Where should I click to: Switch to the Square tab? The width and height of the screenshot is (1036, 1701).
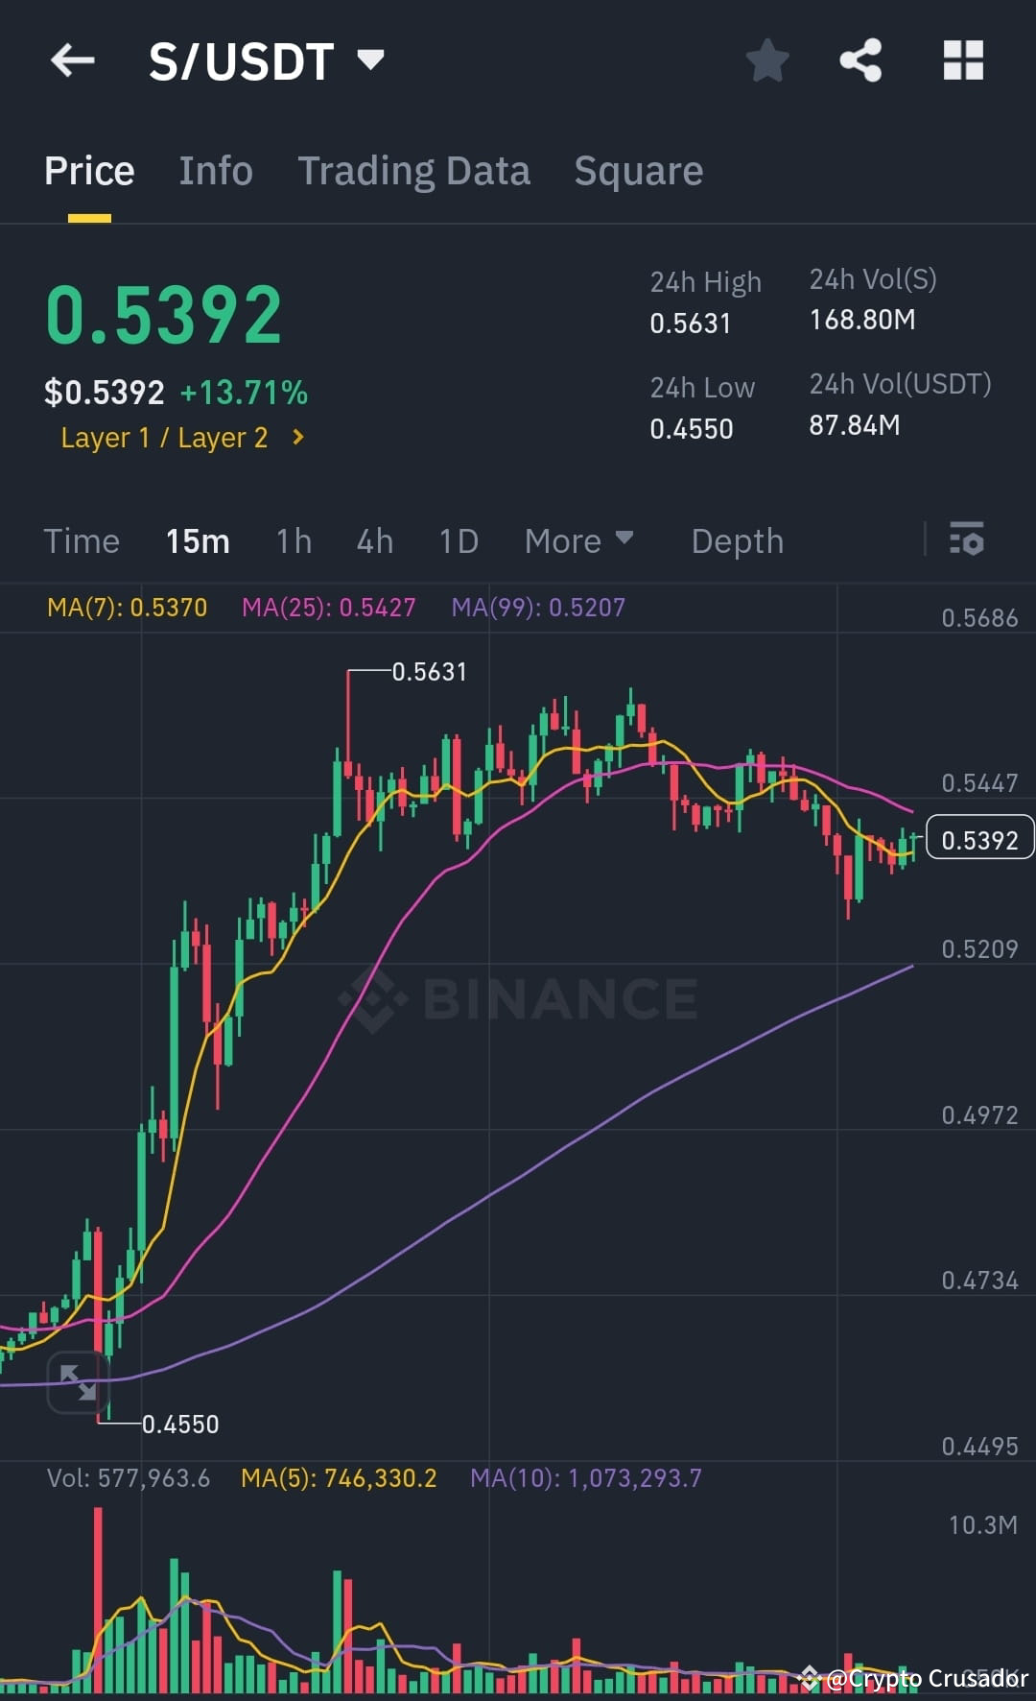pyautogui.click(x=638, y=171)
